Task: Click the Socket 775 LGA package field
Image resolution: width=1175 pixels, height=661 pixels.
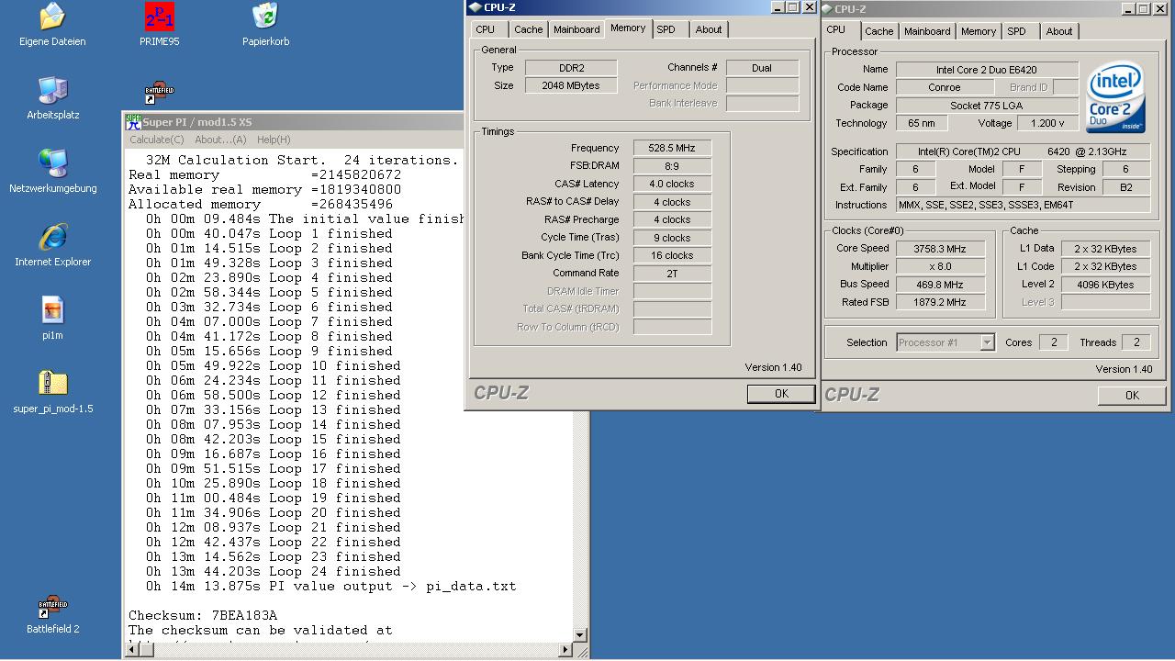Action: coord(987,106)
